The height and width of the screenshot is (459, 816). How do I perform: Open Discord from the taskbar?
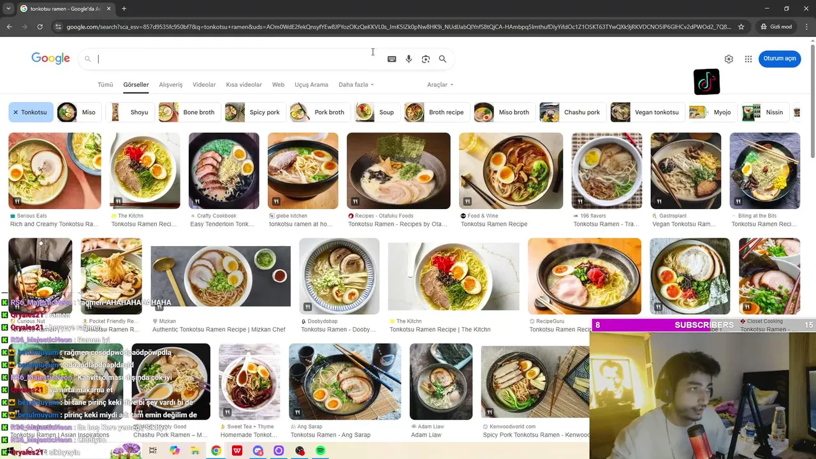click(x=258, y=451)
